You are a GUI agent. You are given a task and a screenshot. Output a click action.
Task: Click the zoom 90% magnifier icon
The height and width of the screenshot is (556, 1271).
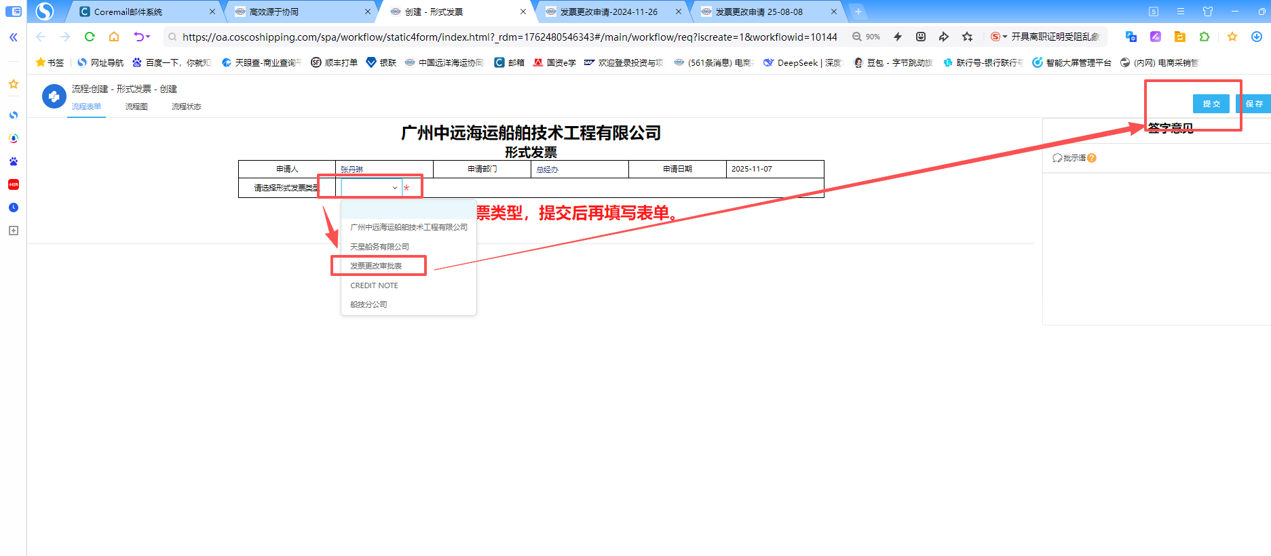(857, 37)
